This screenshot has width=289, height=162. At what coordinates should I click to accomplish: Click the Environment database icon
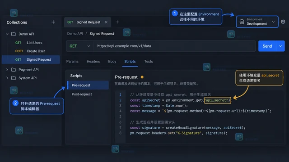point(242,22)
